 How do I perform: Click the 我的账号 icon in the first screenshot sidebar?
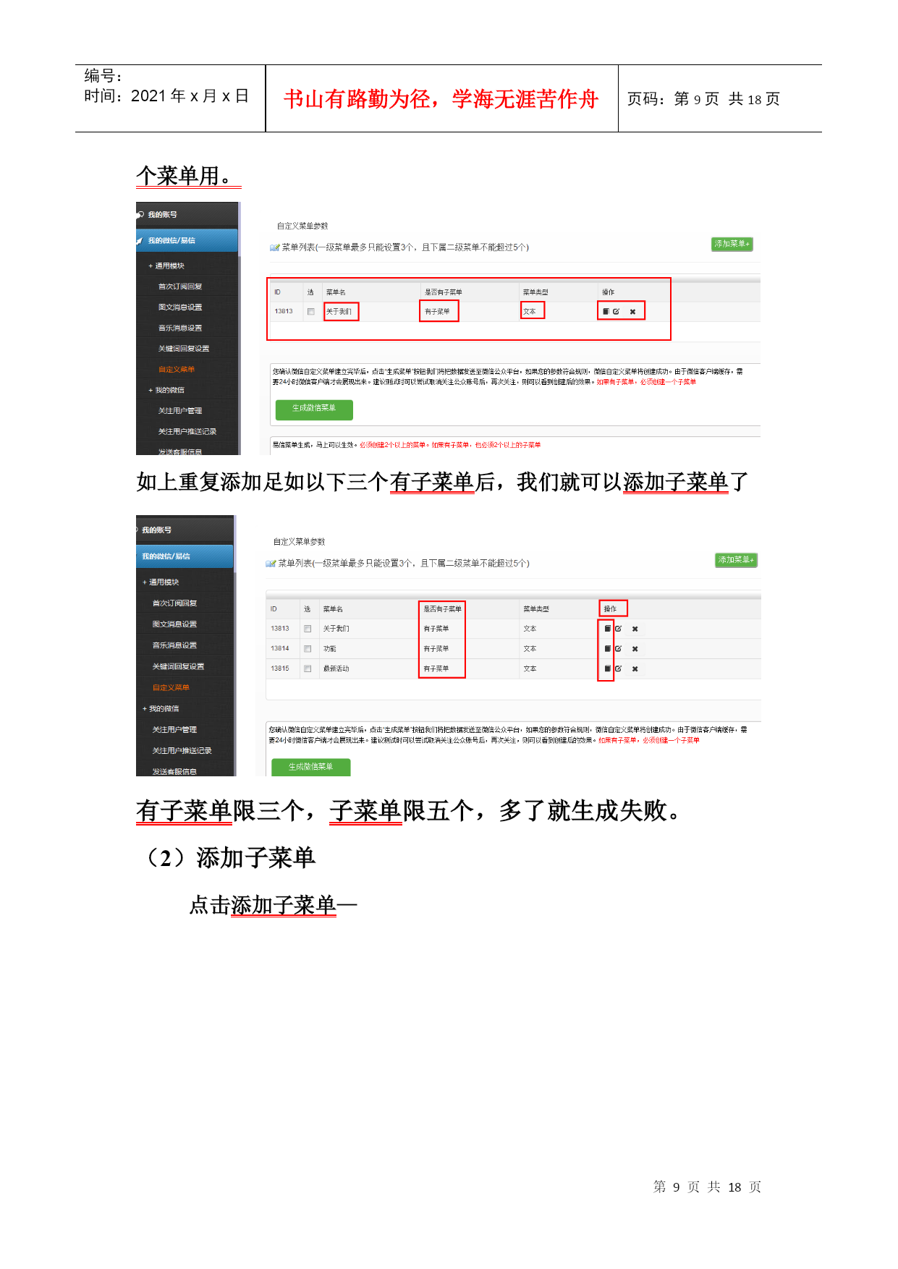[140, 215]
